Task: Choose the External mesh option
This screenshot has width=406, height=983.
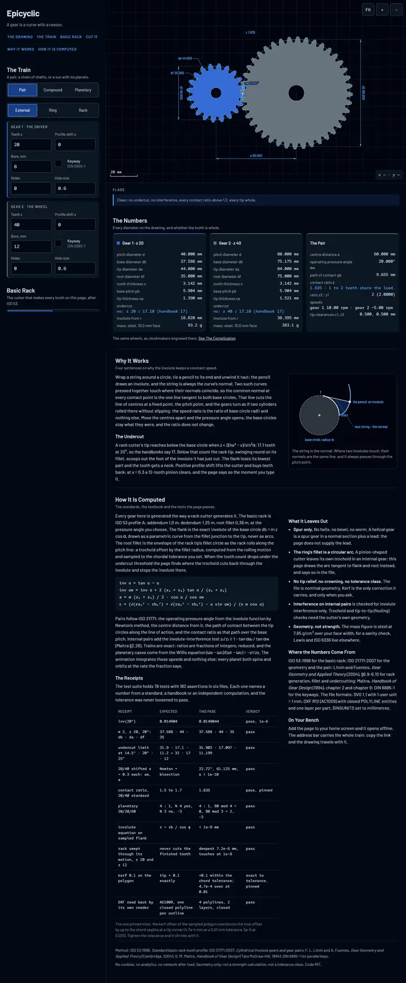Action: pos(23,110)
